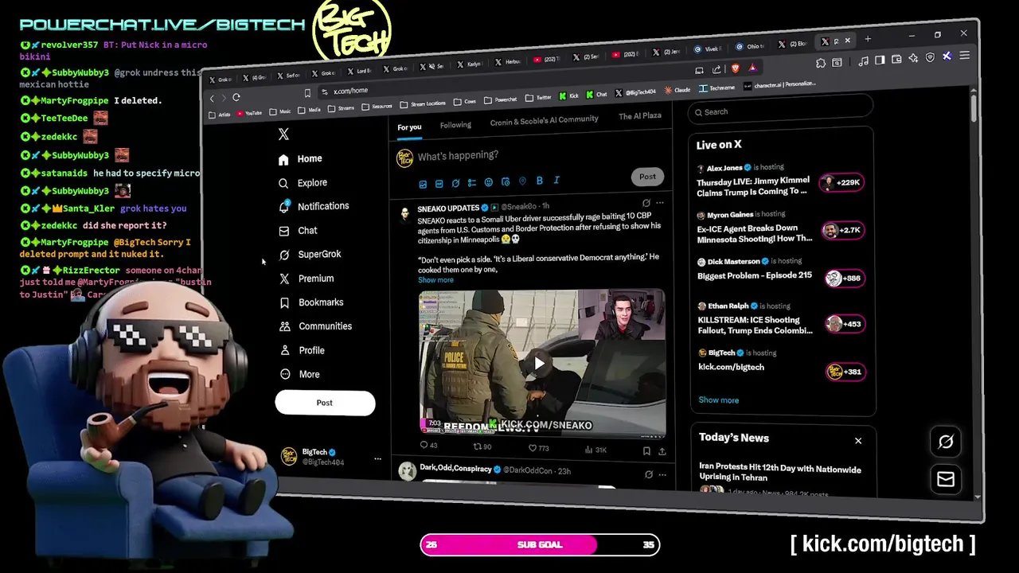The height and width of the screenshot is (573, 1019).
Task: Close the Today's News panel
Action: pyautogui.click(x=858, y=441)
